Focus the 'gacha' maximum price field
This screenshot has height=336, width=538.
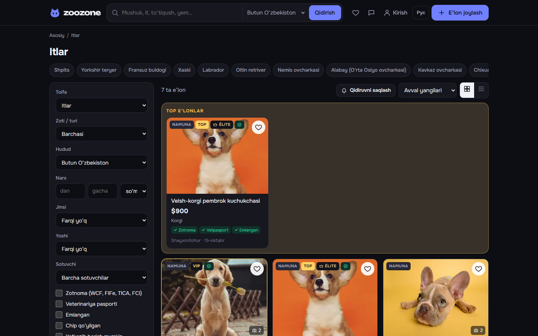(103, 191)
